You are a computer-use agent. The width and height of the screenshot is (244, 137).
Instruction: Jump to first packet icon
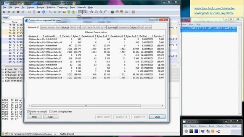69,12
